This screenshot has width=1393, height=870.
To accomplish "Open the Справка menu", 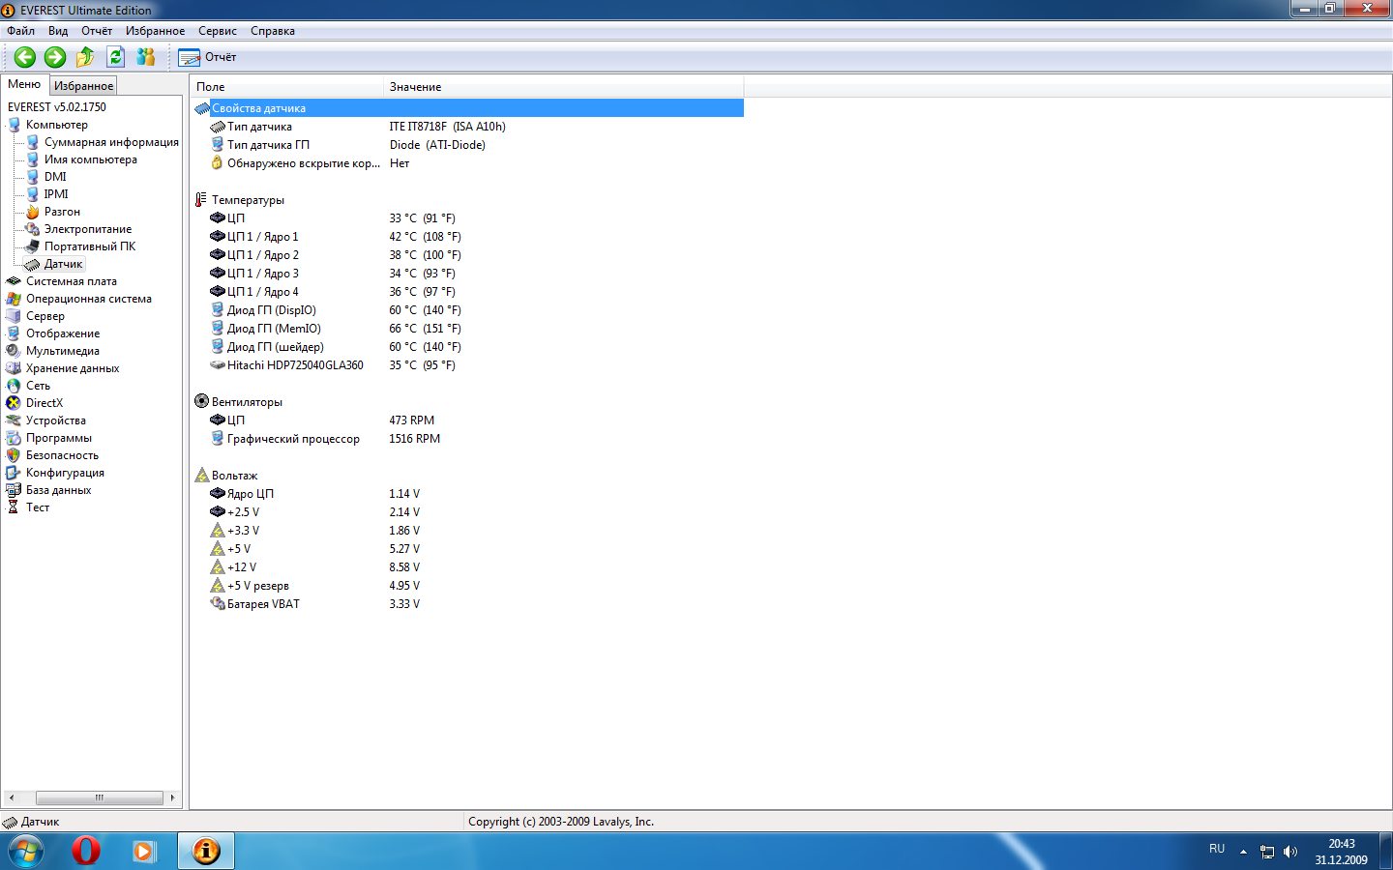I will (273, 31).
